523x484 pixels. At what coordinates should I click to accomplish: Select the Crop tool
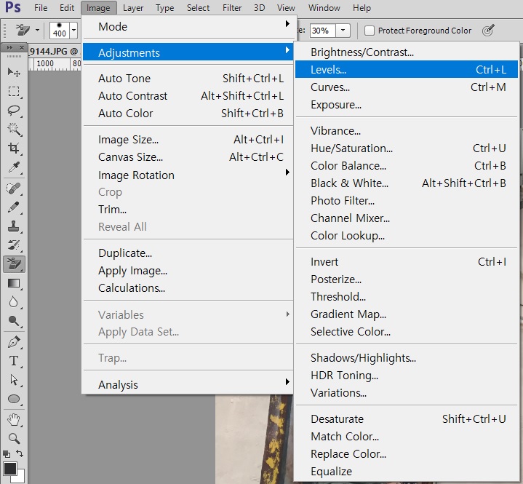[x=14, y=148]
